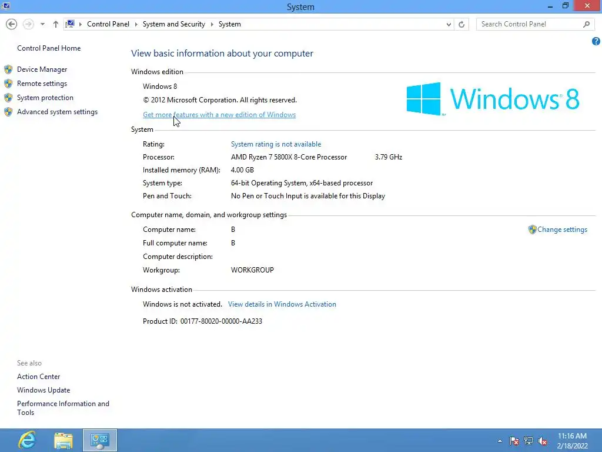Click the No Pen or Touch Input text
Image resolution: width=602 pixels, height=452 pixels.
(308, 196)
